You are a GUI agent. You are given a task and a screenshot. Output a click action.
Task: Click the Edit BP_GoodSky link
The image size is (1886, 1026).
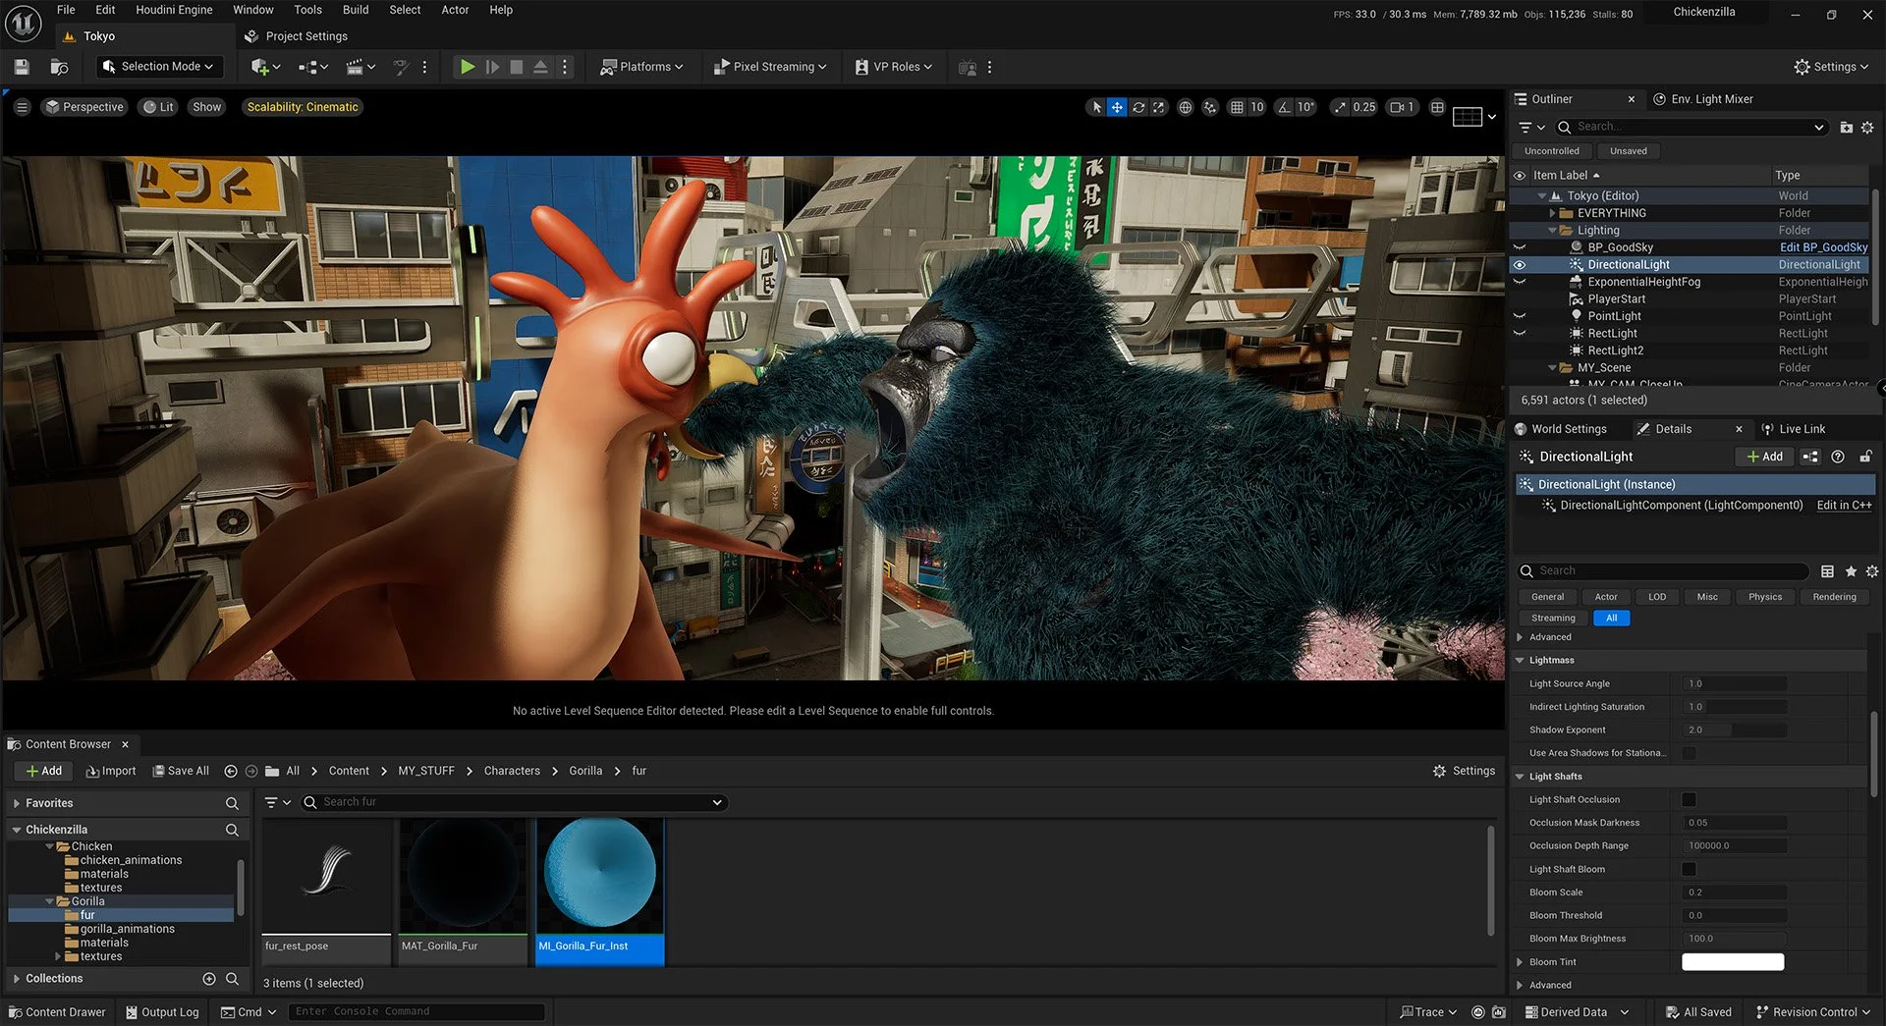click(1823, 247)
